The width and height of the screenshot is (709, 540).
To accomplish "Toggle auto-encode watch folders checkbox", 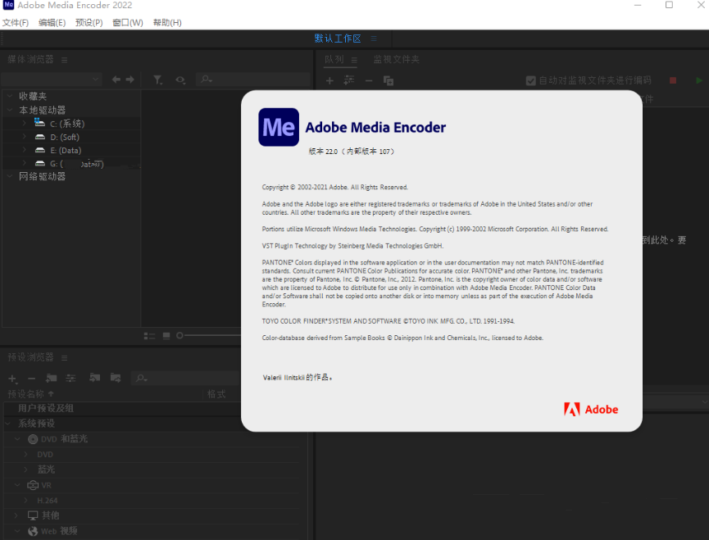I will coord(531,80).
